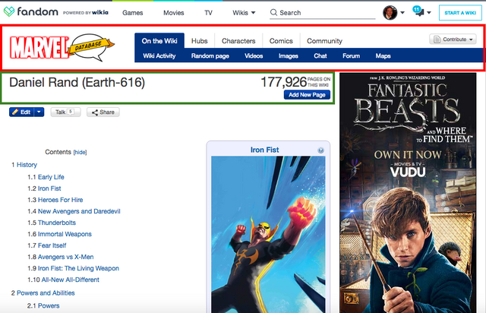
Task: Click the Fandom heart logo
Action: (x=9, y=12)
